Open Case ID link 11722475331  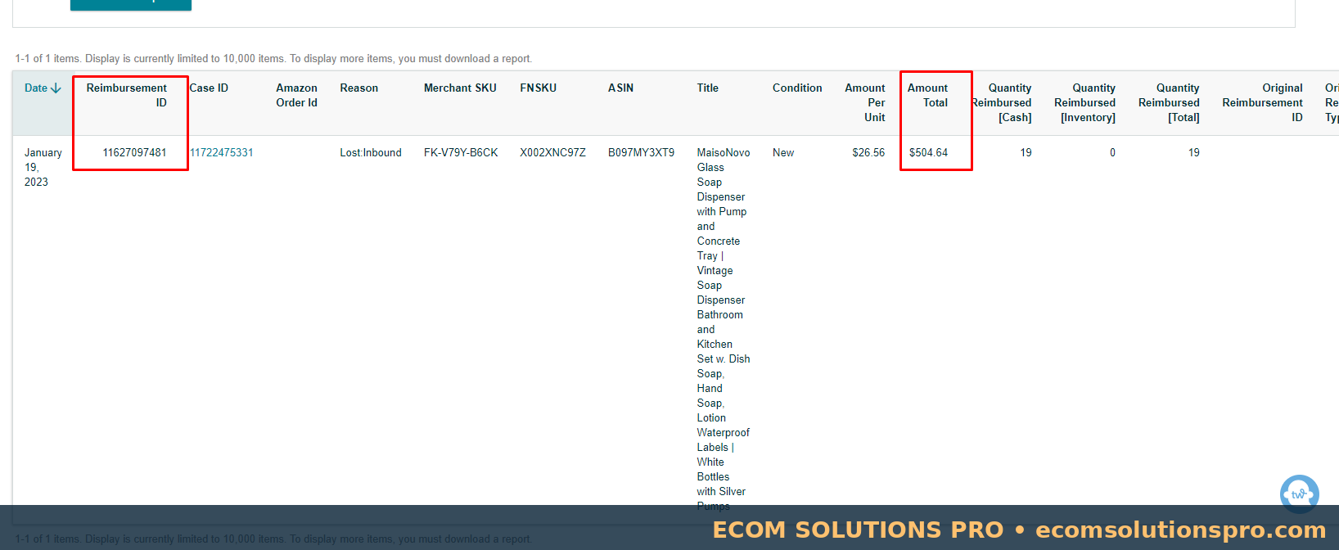point(222,152)
